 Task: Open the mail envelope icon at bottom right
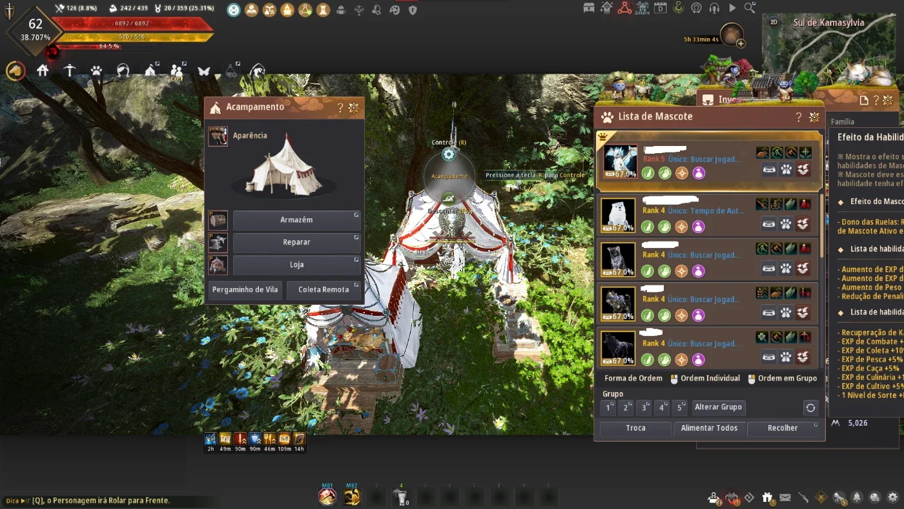[x=785, y=497]
